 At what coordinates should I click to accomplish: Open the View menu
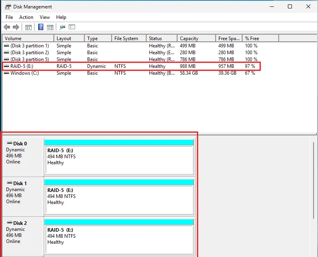(45, 17)
